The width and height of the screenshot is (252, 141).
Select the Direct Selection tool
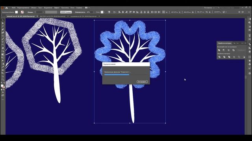click(x=3, y=23)
